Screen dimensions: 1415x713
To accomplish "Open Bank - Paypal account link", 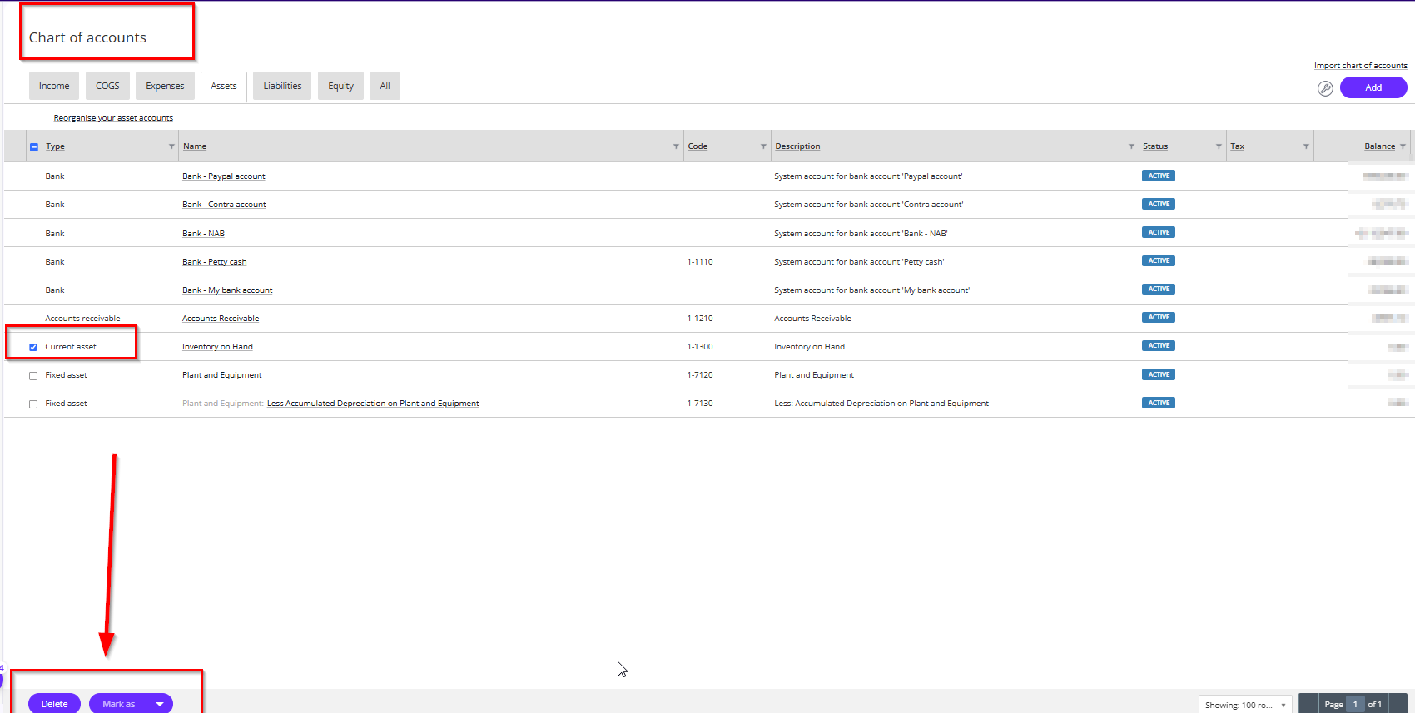I will point(224,176).
